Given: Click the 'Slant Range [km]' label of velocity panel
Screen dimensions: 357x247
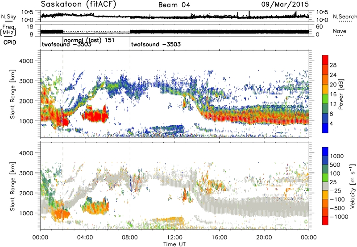Looking at the screenshot, I should click(x=12, y=186).
